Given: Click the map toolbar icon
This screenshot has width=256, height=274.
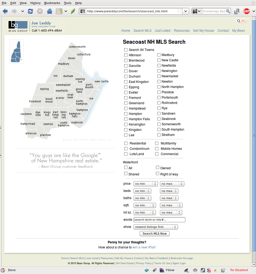Looking at the screenshot, I should [59, 11].
